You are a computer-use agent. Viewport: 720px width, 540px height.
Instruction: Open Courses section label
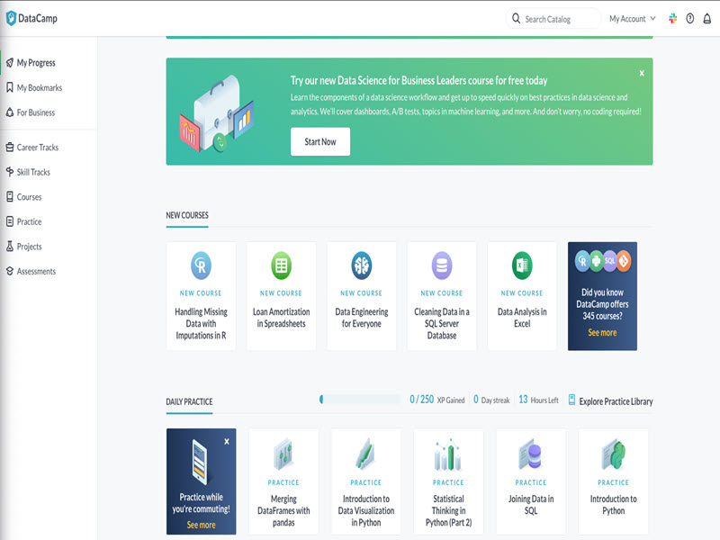tap(29, 197)
